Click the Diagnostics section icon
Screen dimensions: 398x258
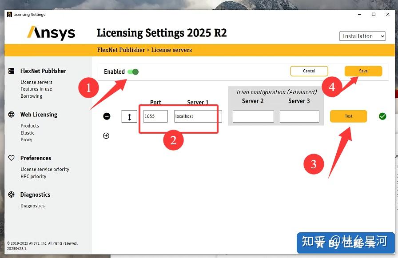pos(10,194)
